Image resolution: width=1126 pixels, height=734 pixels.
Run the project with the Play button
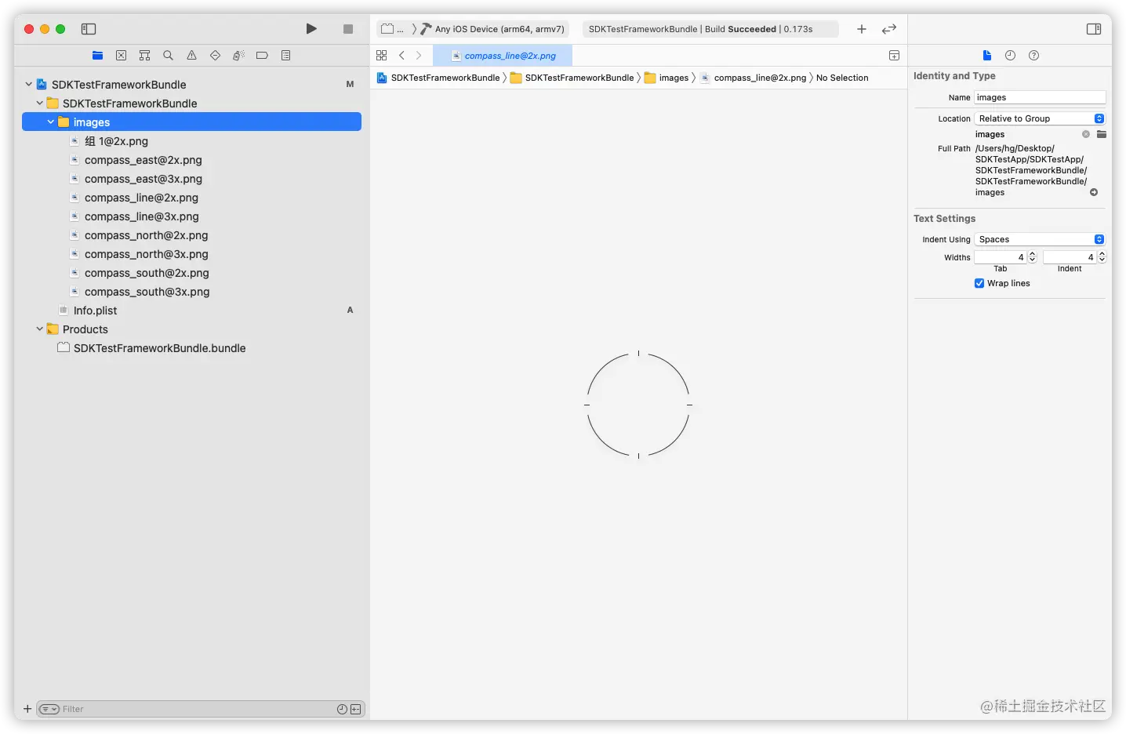click(311, 29)
